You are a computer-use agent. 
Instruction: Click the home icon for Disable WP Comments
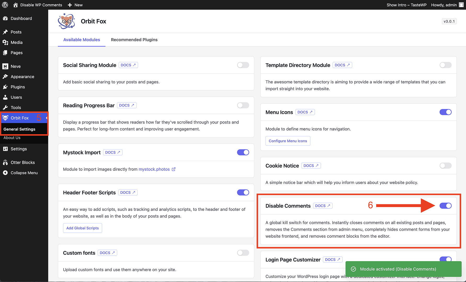[15, 5]
